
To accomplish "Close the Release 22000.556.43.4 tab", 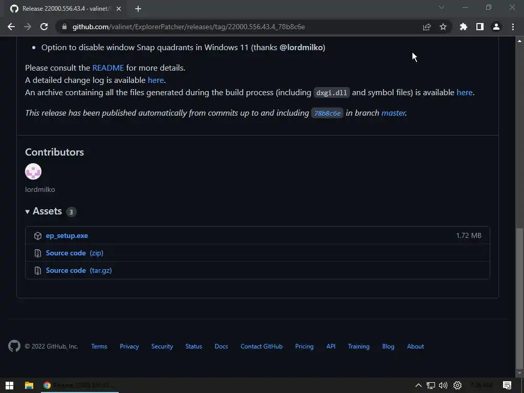I will pyautogui.click(x=119, y=9).
